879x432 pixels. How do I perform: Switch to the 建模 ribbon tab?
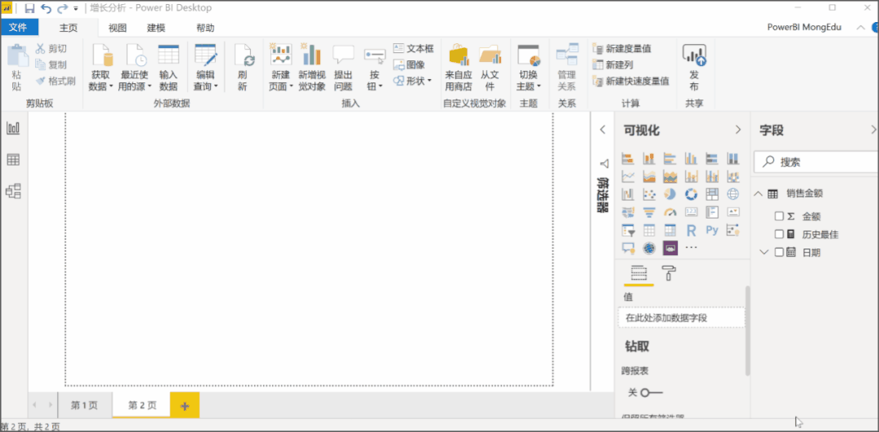(x=156, y=28)
